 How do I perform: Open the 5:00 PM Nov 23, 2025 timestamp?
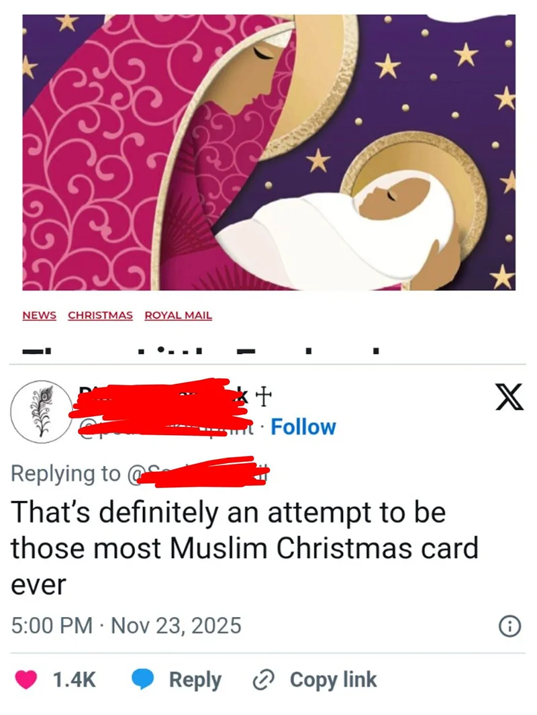126,625
